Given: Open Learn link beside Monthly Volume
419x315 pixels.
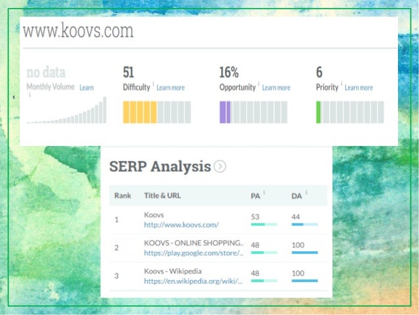Looking at the screenshot, I should point(87,87).
